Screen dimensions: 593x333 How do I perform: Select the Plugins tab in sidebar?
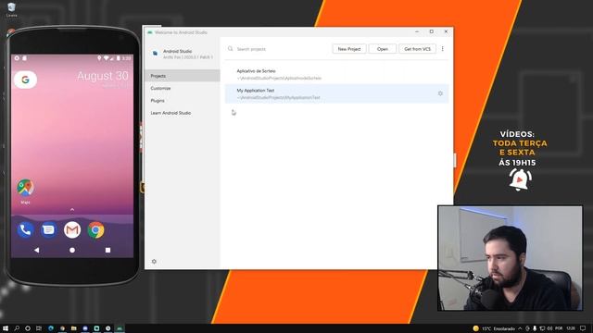pyautogui.click(x=183, y=101)
